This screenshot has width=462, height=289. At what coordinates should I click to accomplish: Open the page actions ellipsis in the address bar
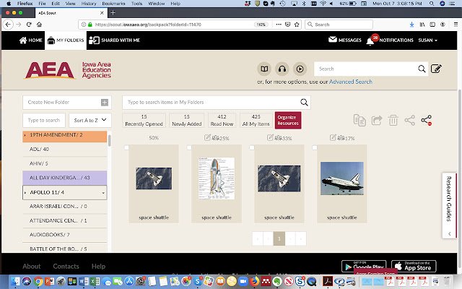pyautogui.click(x=279, y=25)
